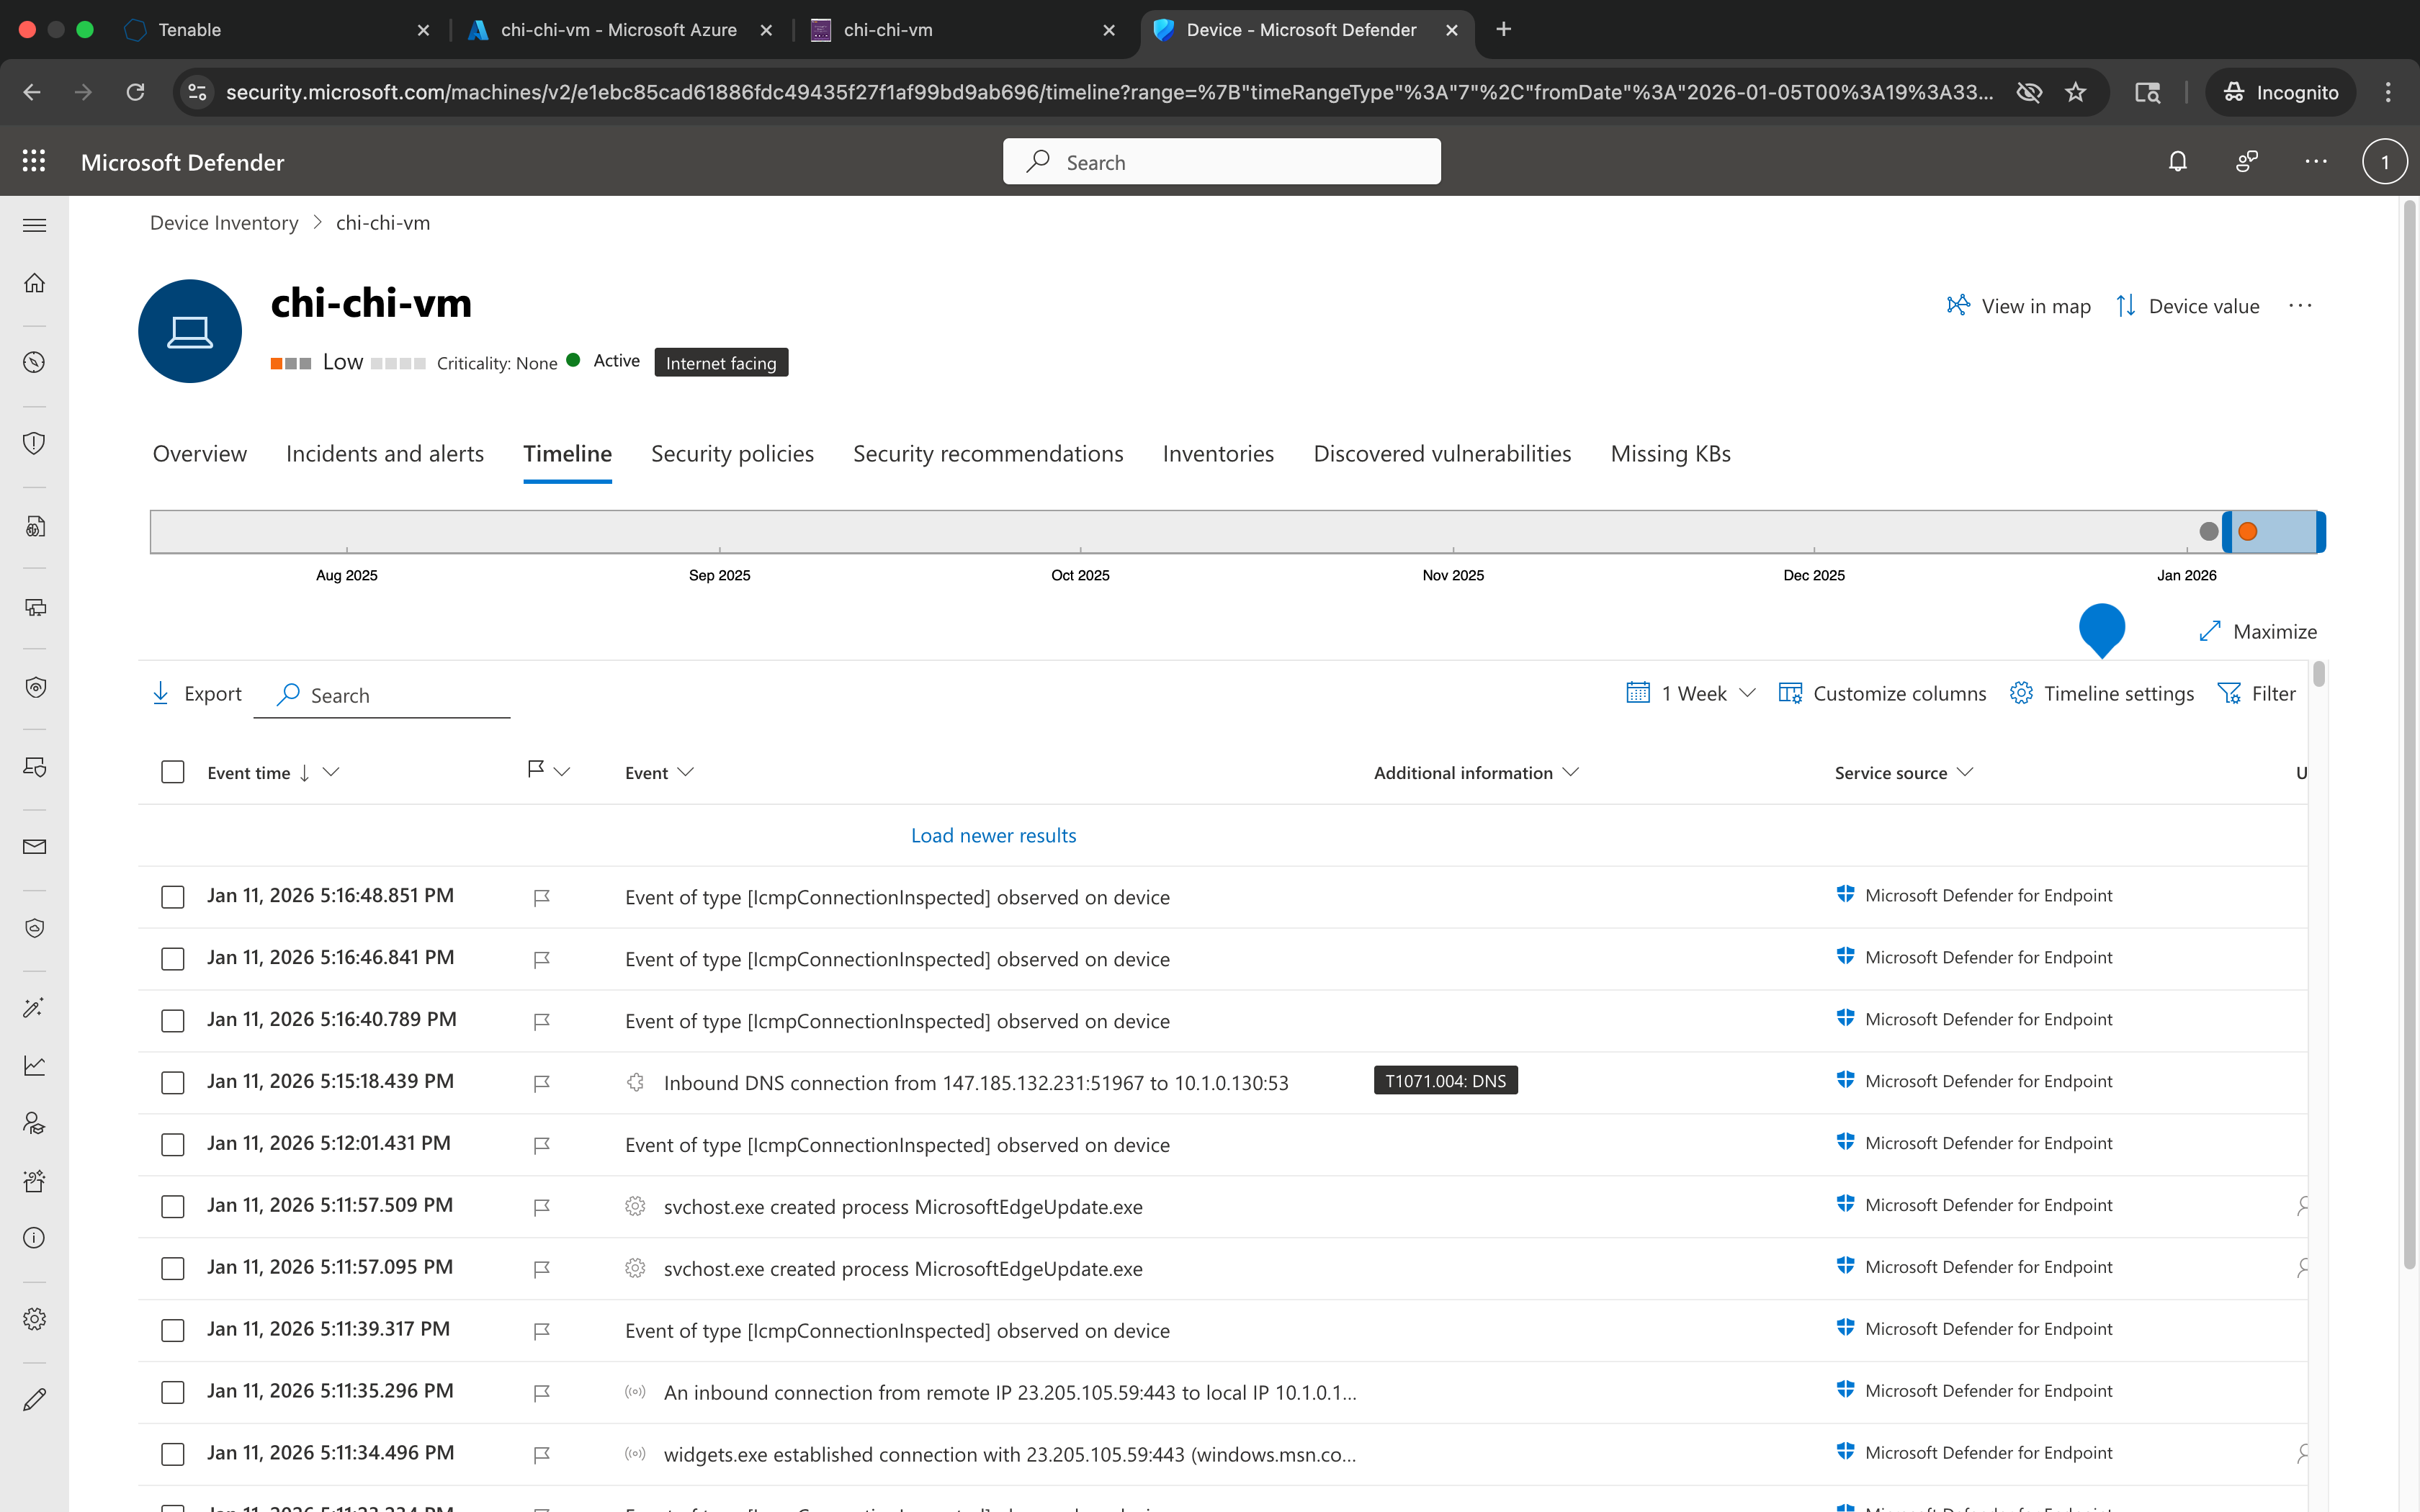Open the flag column filter chevron
The image size is (2420, 1512).
pos(562,771)
